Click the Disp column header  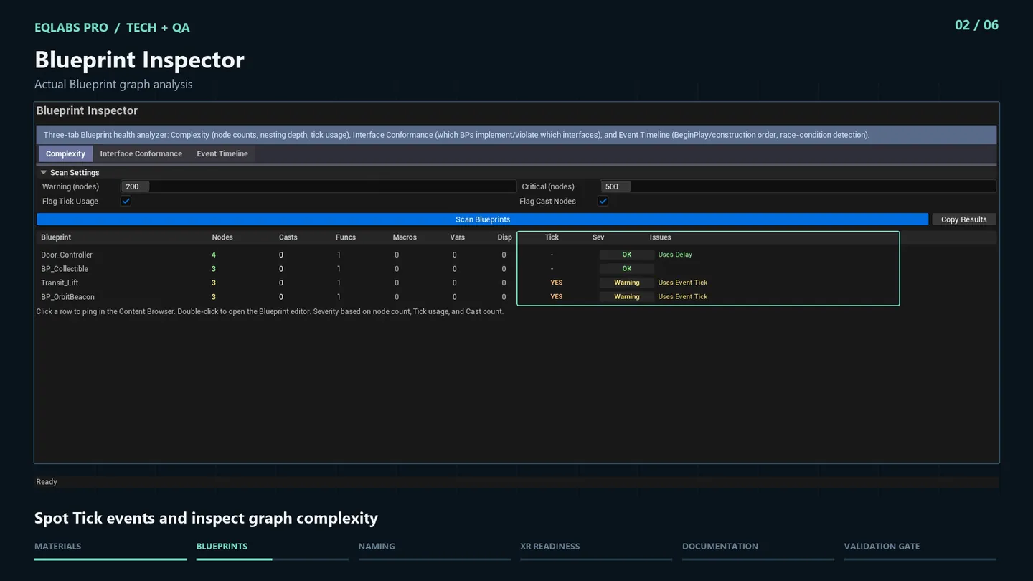tap(505, 237)
